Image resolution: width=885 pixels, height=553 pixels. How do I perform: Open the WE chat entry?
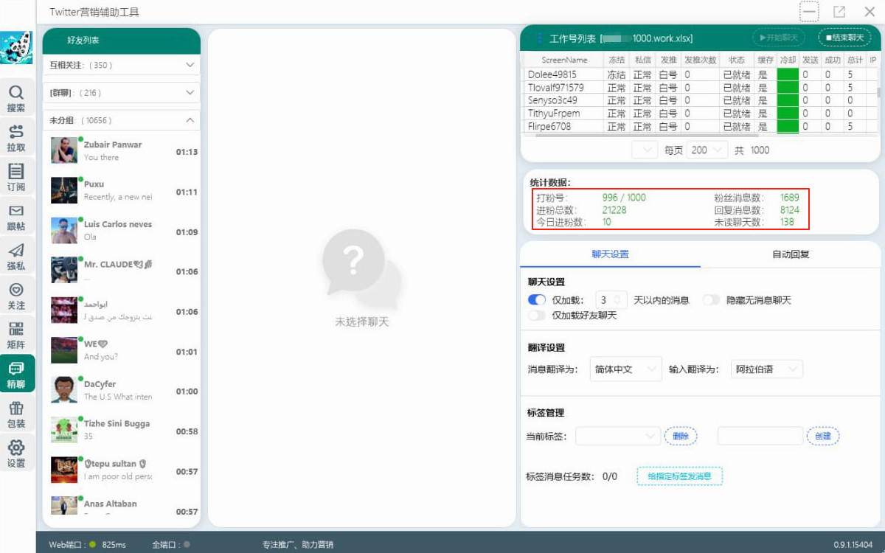(x=122, y=350)
